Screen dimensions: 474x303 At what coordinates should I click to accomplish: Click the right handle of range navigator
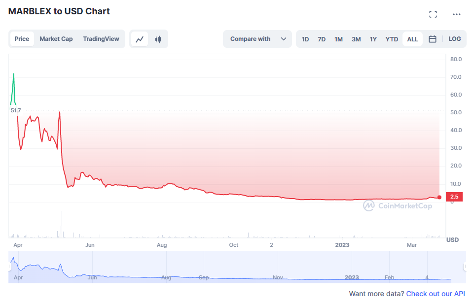pos(465,267)
